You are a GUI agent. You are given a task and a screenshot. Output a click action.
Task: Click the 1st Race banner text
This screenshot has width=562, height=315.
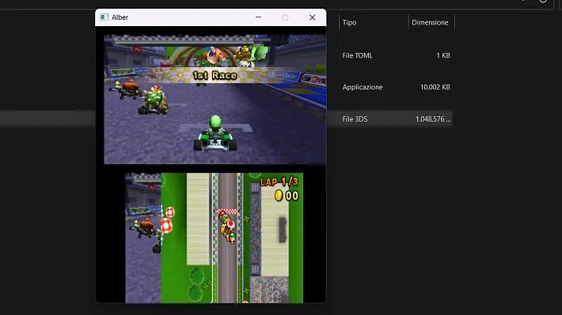click(x=215, y=75)
